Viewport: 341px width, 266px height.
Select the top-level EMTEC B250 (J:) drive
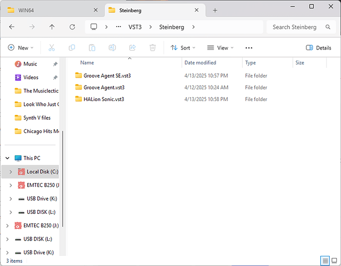(x=37, y=226)
